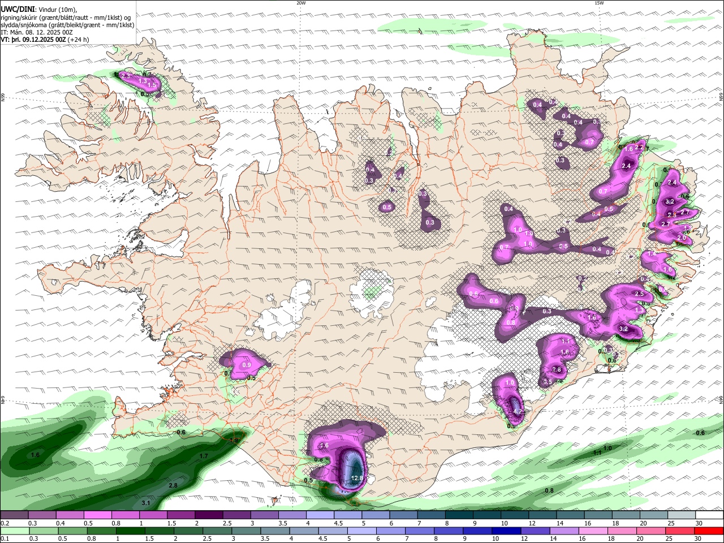724x543 pixels.
Task: Select the dark teal 8–9 snow legend swatch
Action: 459,515
